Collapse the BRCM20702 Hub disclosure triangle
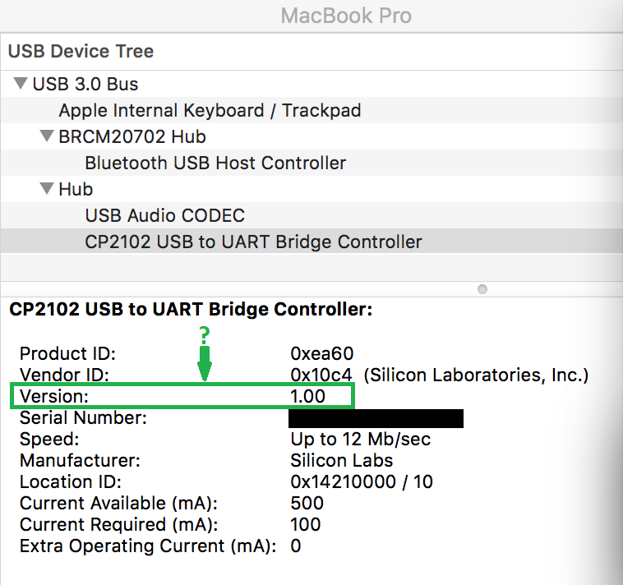Viewport: 623px width, 585px height. pyautogui.click(x=46, y=136)
